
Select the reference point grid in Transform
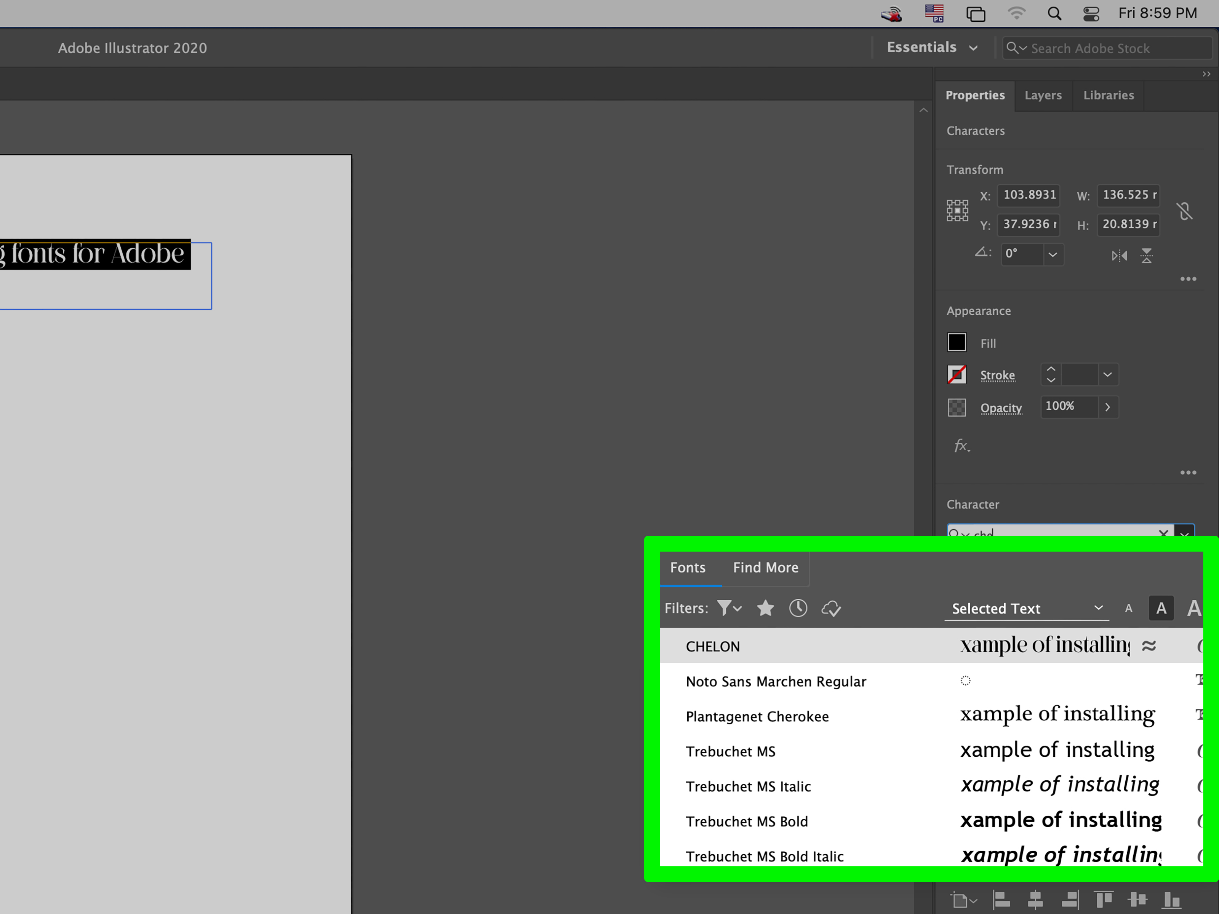coord(957,211)
